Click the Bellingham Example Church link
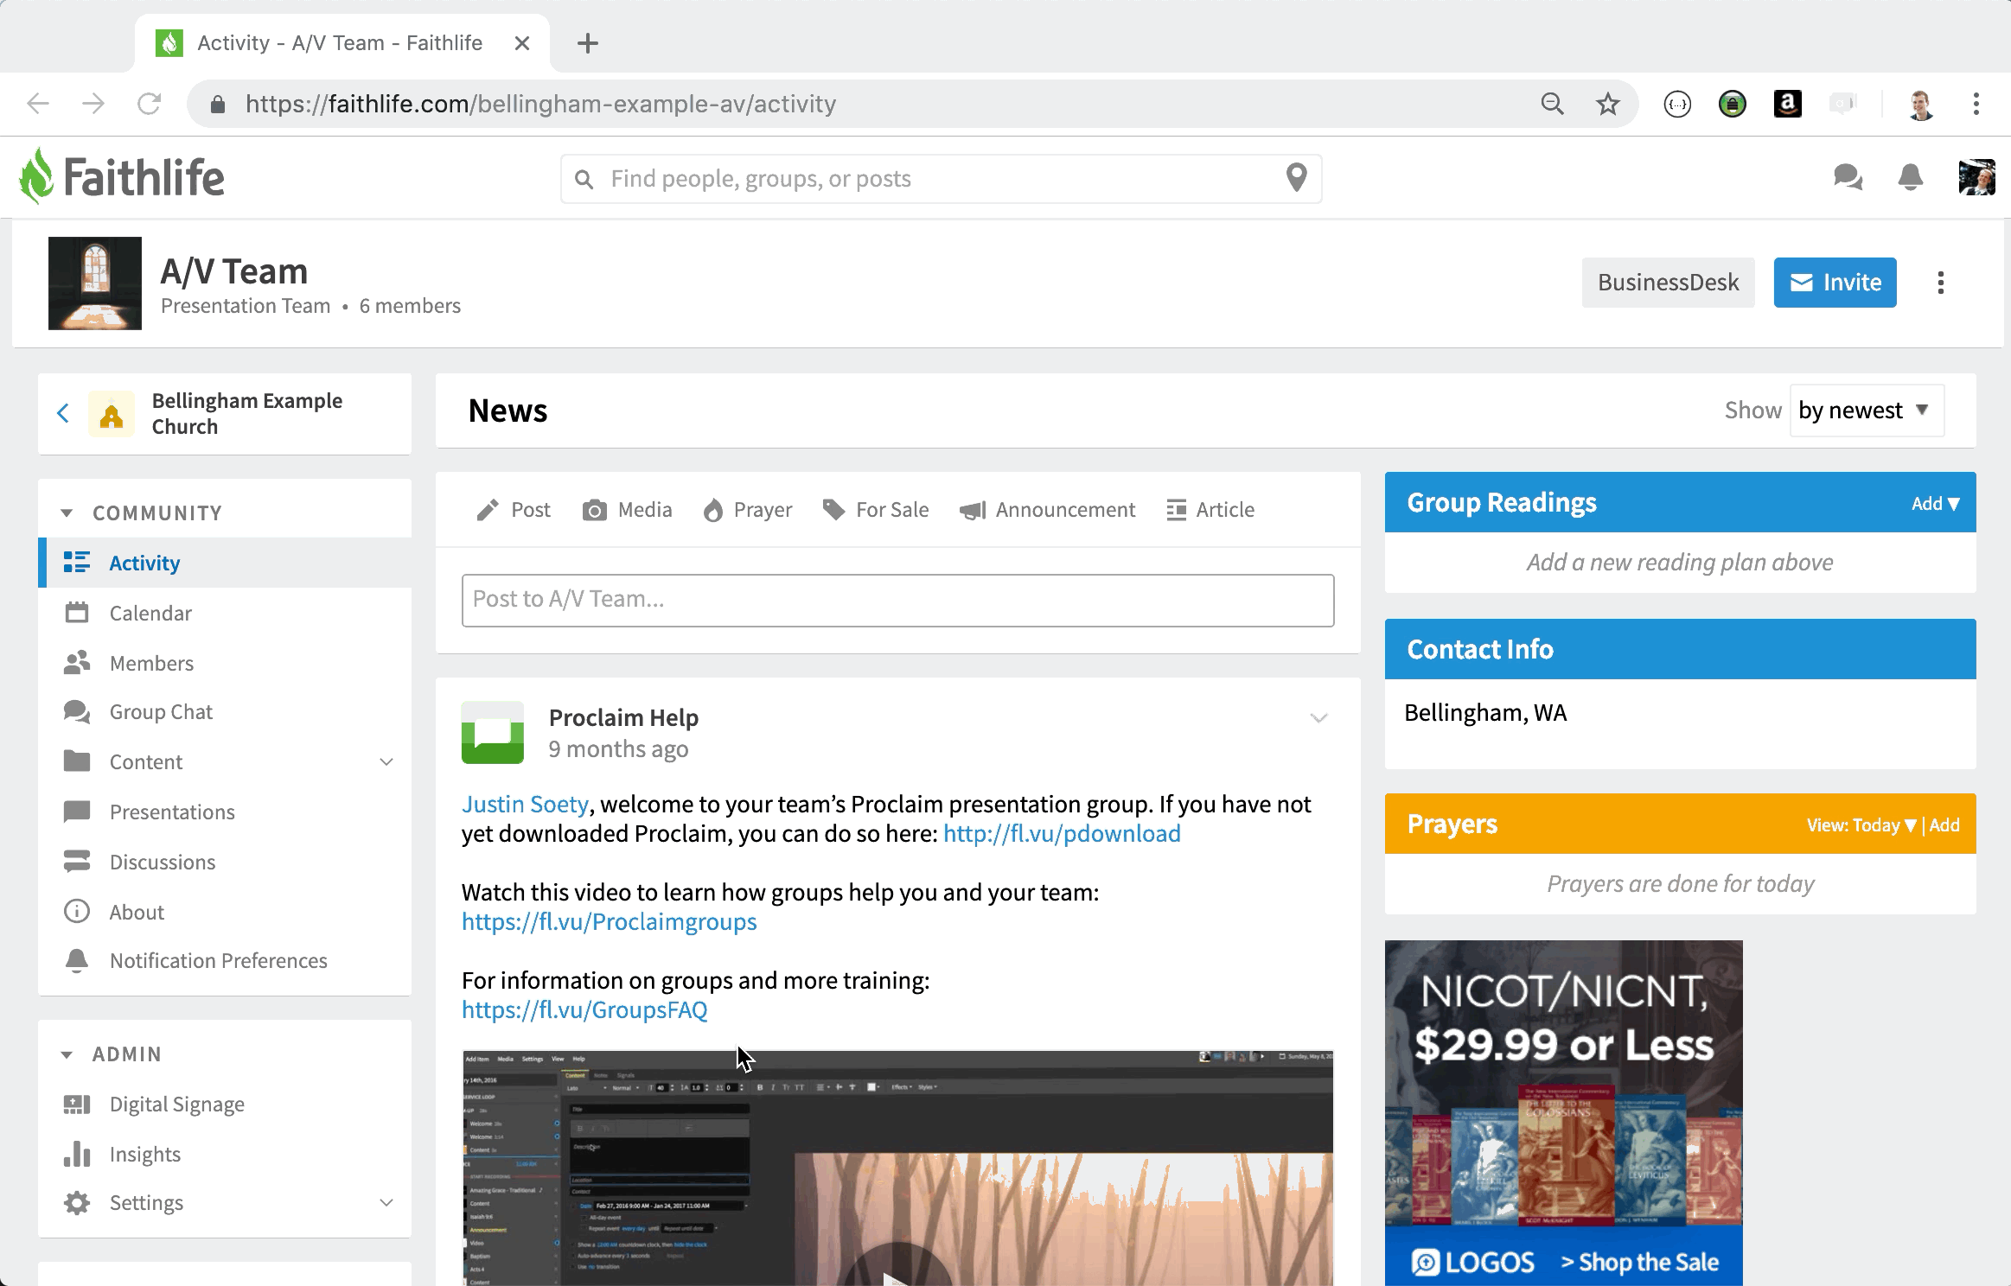The width and height of the screenshot is (2011, 1286). pyautogui.click(x=247, y=413)
